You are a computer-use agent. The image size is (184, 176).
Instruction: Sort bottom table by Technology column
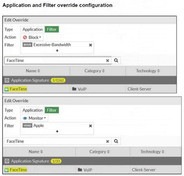153,152
